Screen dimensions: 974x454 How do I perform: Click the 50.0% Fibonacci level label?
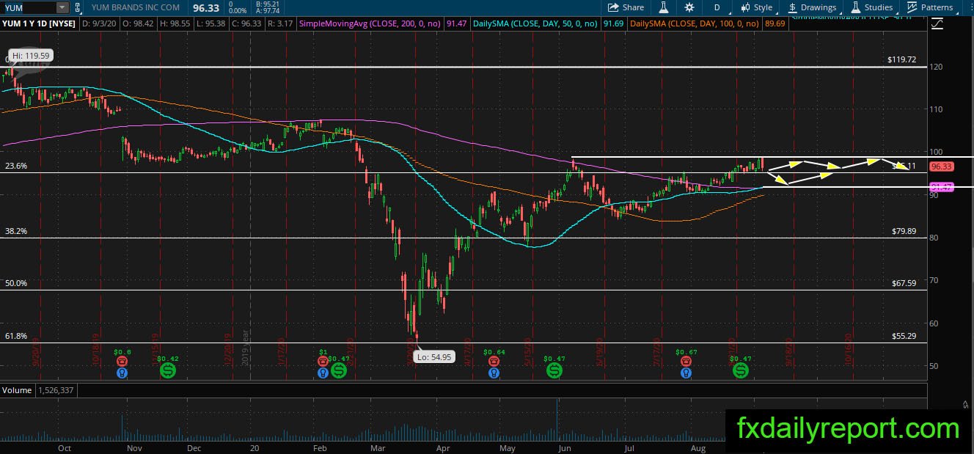(16, 283)
